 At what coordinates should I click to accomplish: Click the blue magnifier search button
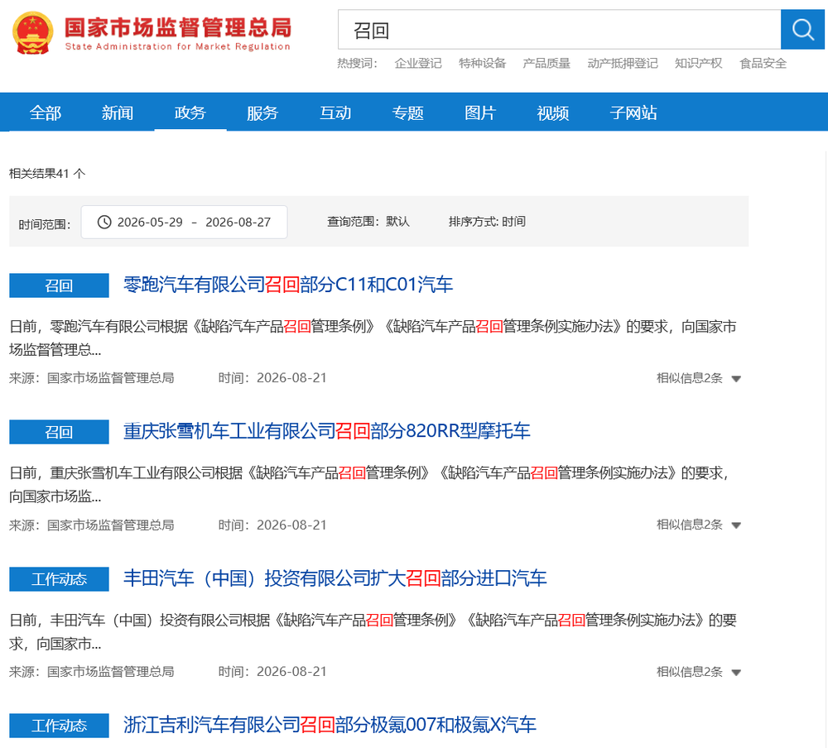(x=802, y=30)
